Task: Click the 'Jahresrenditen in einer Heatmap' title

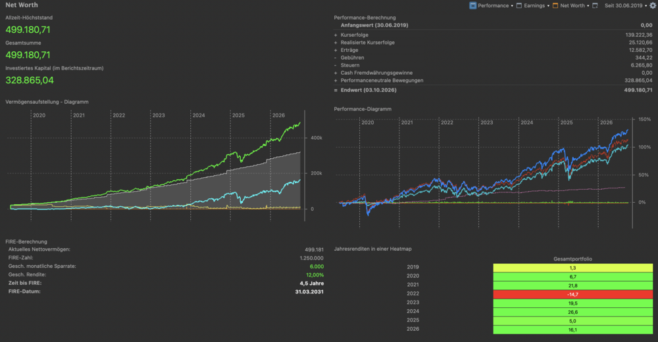Action: pos(372,249)
